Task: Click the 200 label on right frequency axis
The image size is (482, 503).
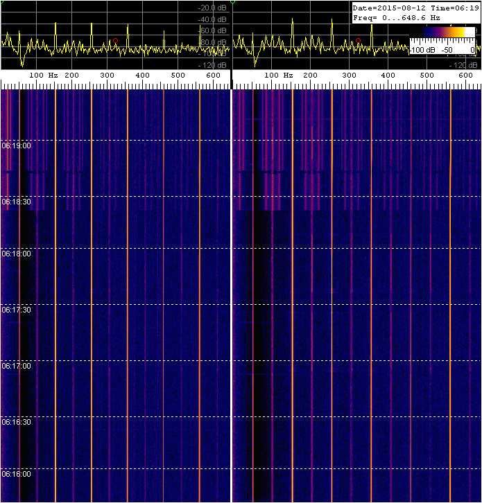Action: [310, 76]
